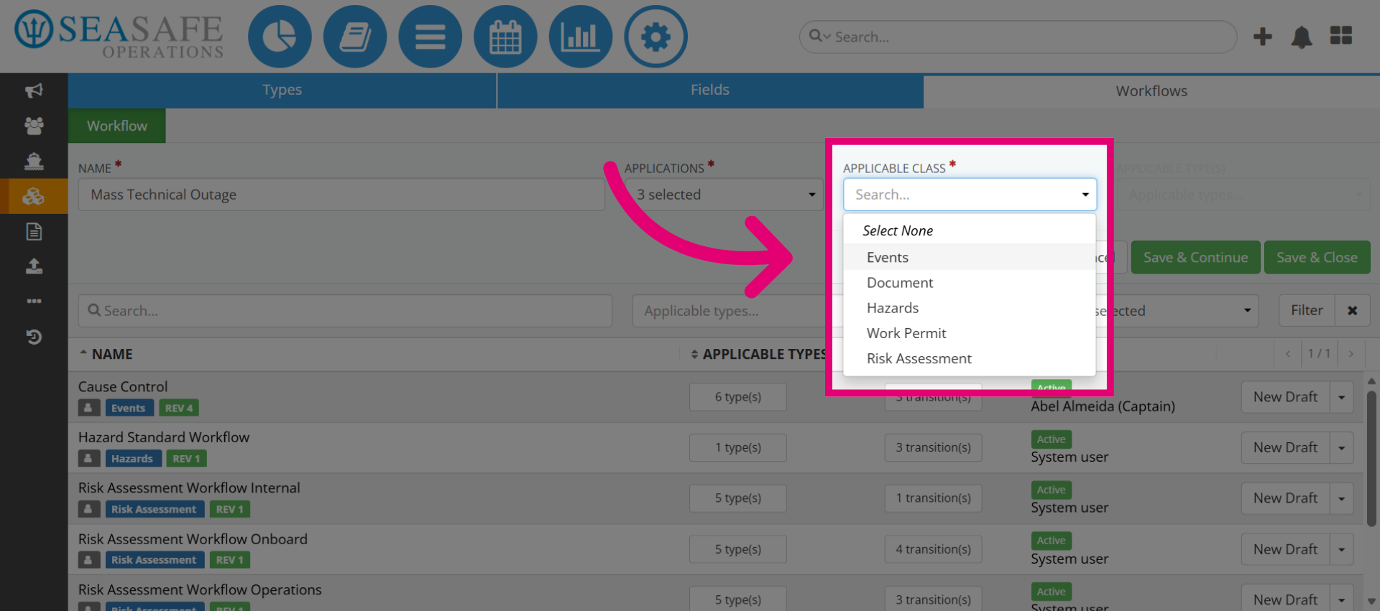Open the ship sidebar icon
Image resolution: width=1380 pixels, height=611 pixels.
click(34, 161)
